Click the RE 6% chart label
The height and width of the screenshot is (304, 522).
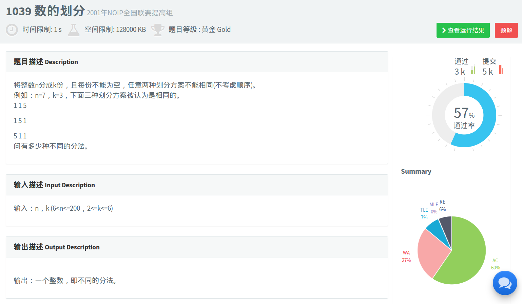[443, 206]
